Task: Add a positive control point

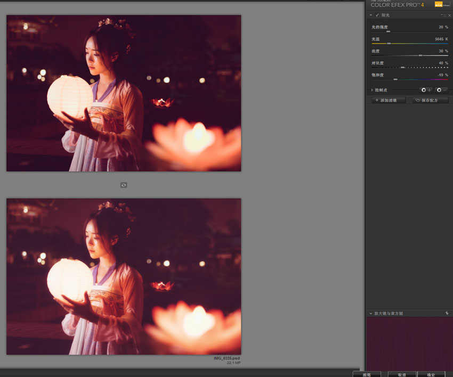Action: (x=426, y=90)
